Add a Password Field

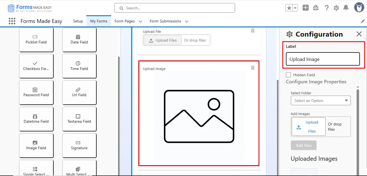[36, 92]
